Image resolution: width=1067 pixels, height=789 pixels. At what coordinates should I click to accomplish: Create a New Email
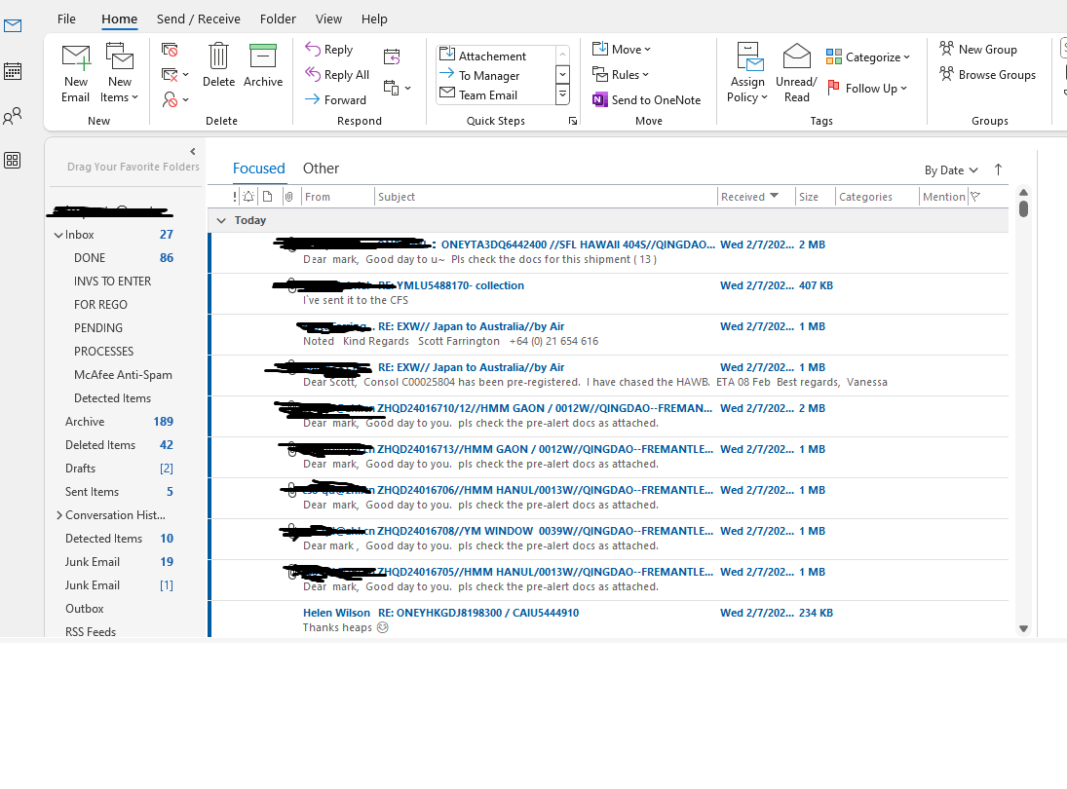[x=76, y=73]
